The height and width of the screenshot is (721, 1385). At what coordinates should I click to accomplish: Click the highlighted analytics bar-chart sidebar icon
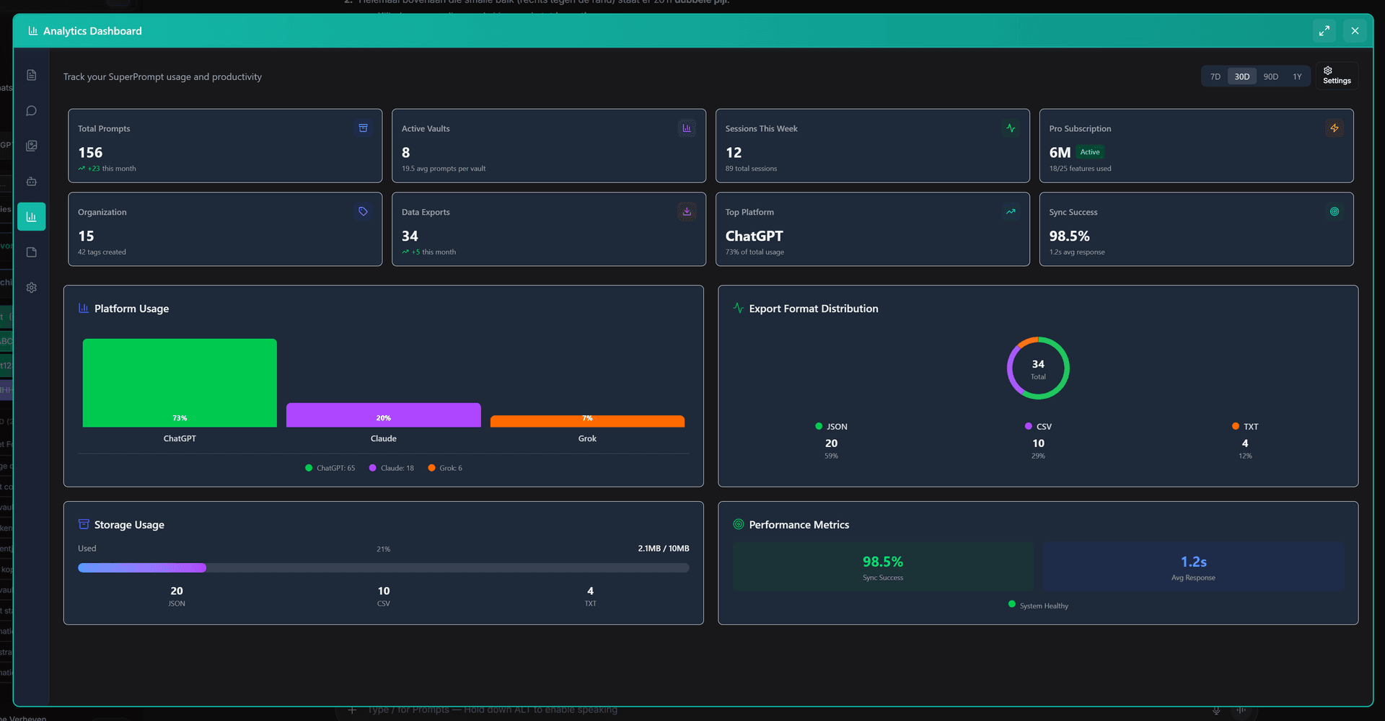pos(31,216)
